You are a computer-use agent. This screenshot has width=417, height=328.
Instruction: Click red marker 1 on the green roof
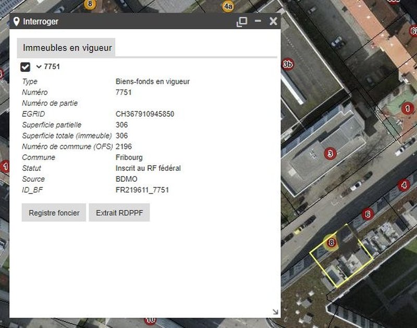point(408,108)
